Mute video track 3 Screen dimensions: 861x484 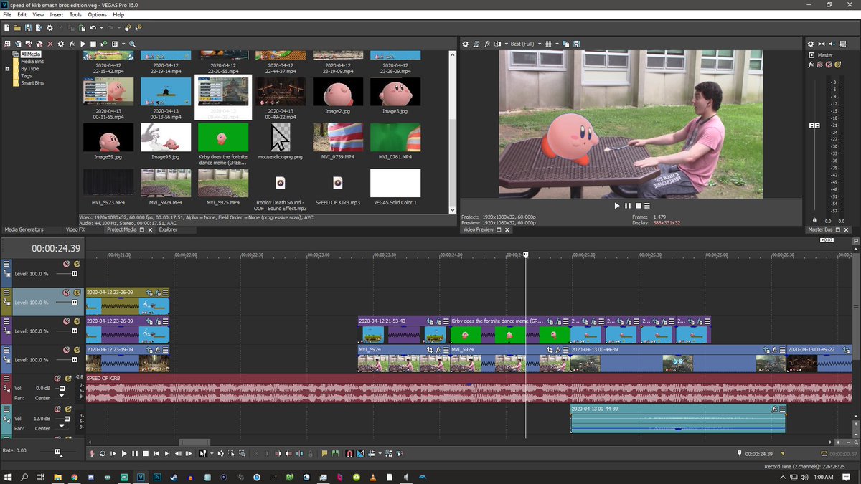point(66,321)
